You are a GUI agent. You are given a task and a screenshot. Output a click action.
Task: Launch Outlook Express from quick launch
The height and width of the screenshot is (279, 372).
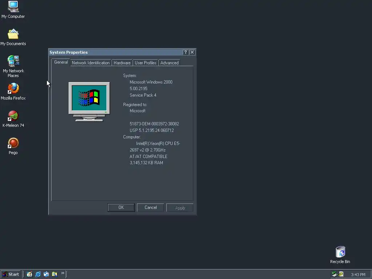[x=46, y=274]
